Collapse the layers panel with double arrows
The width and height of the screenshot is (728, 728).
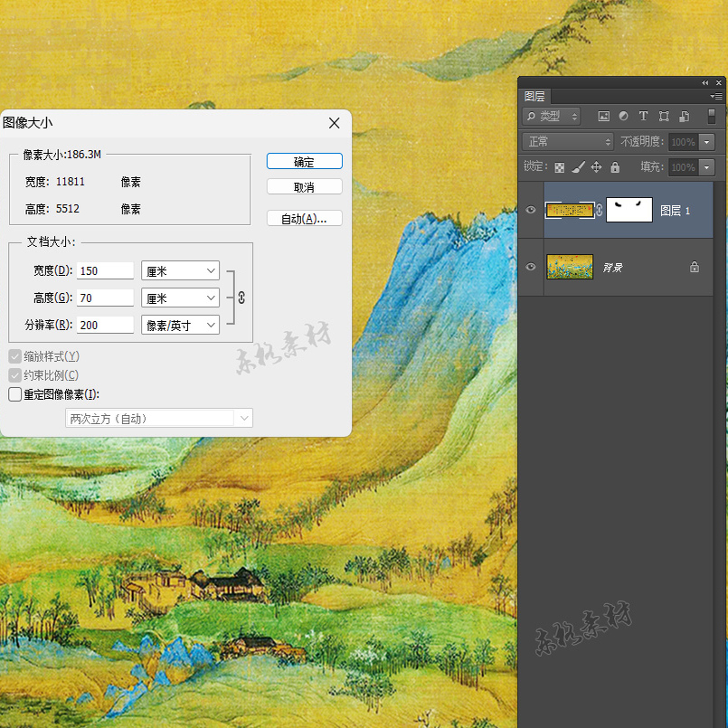(704, 82)
